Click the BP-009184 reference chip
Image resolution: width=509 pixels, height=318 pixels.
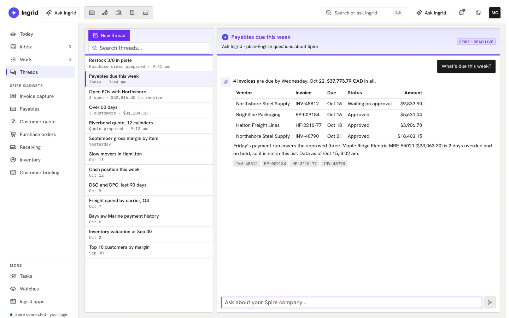tap(275, 164)
